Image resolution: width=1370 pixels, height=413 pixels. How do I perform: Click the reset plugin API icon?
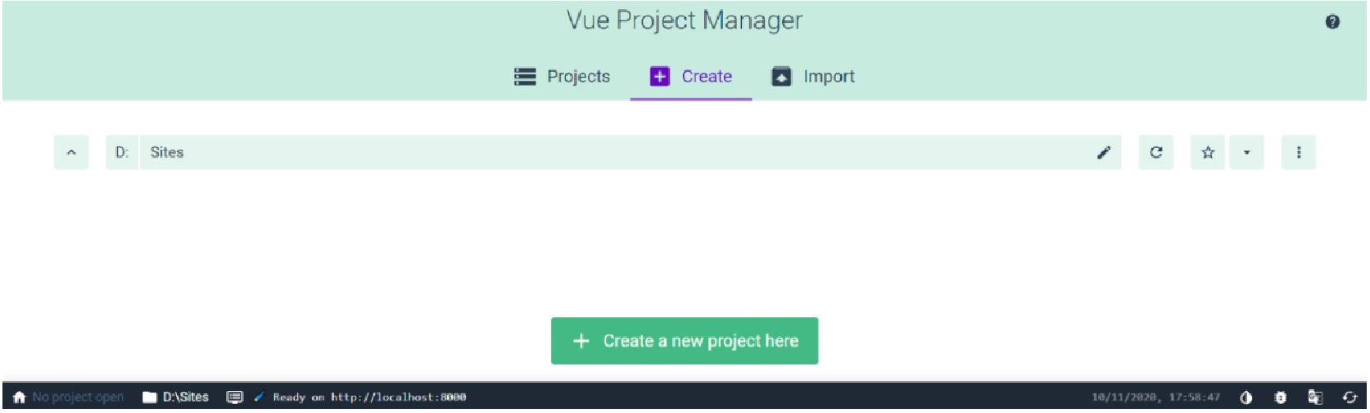point(1350,397)
